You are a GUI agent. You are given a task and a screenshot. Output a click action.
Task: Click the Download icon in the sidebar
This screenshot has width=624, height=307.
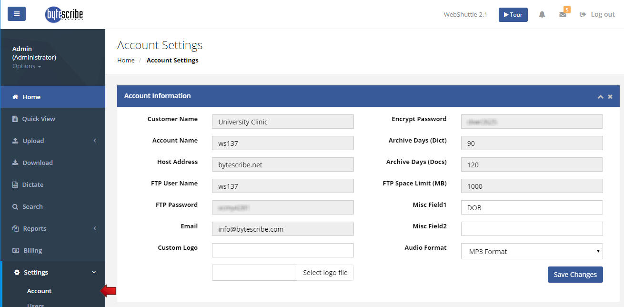tap(15, 163)
